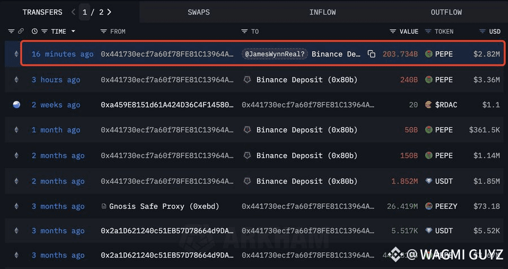Go to previous transfers page arrow
Screen dimensions: 508x269
tap(73, 12)
